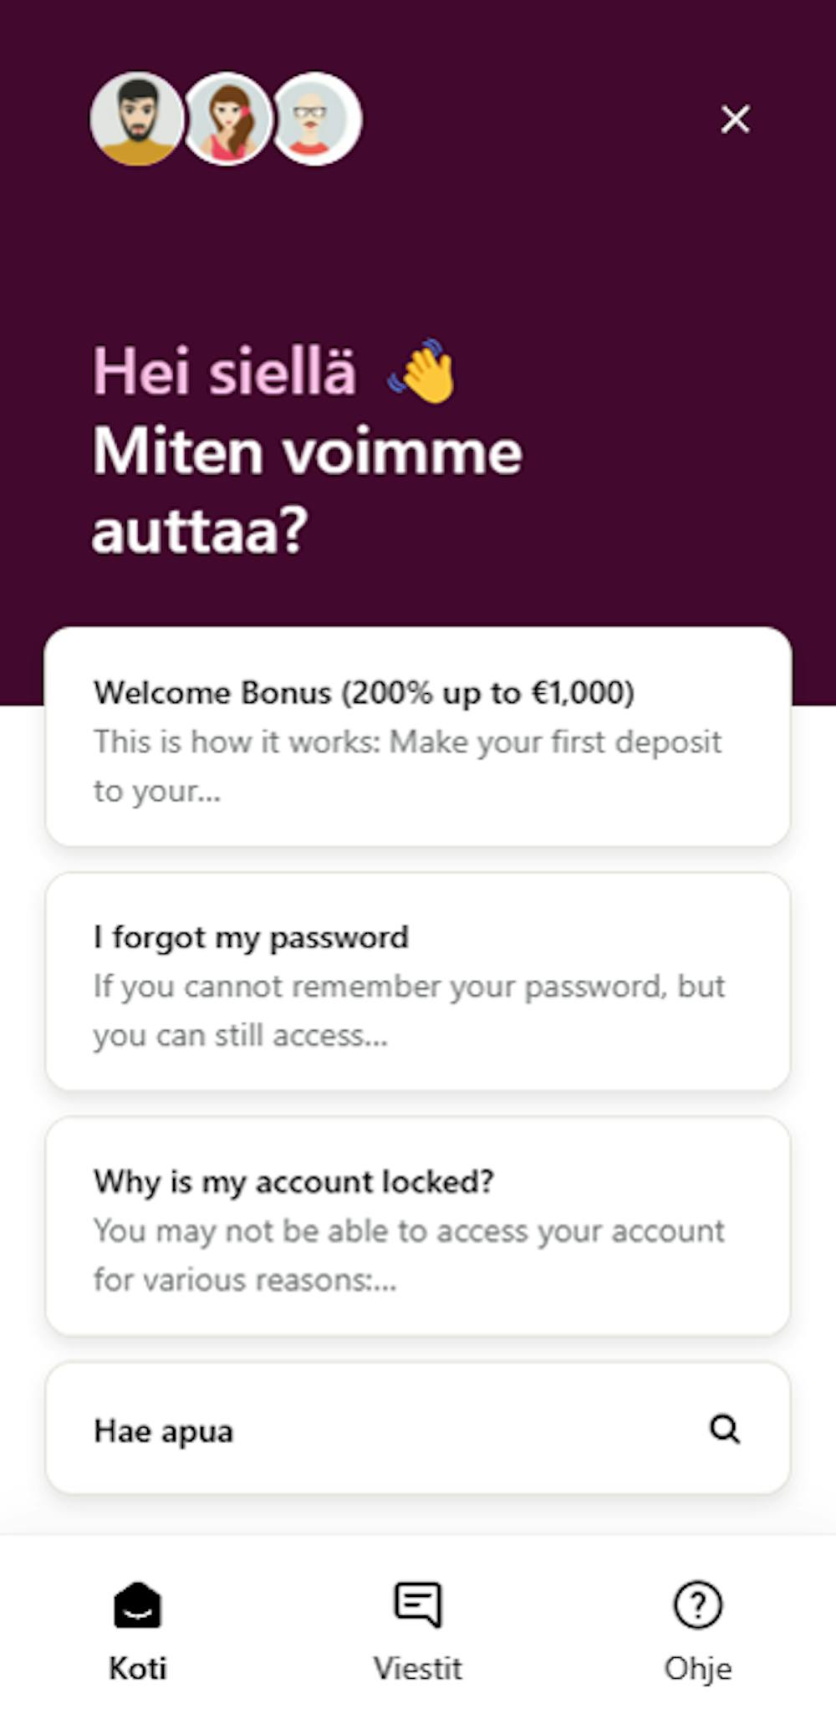Click the 'You may not be able' preview text
This screenshot has height=1719, width=836.
click(x=409, y=1255)
